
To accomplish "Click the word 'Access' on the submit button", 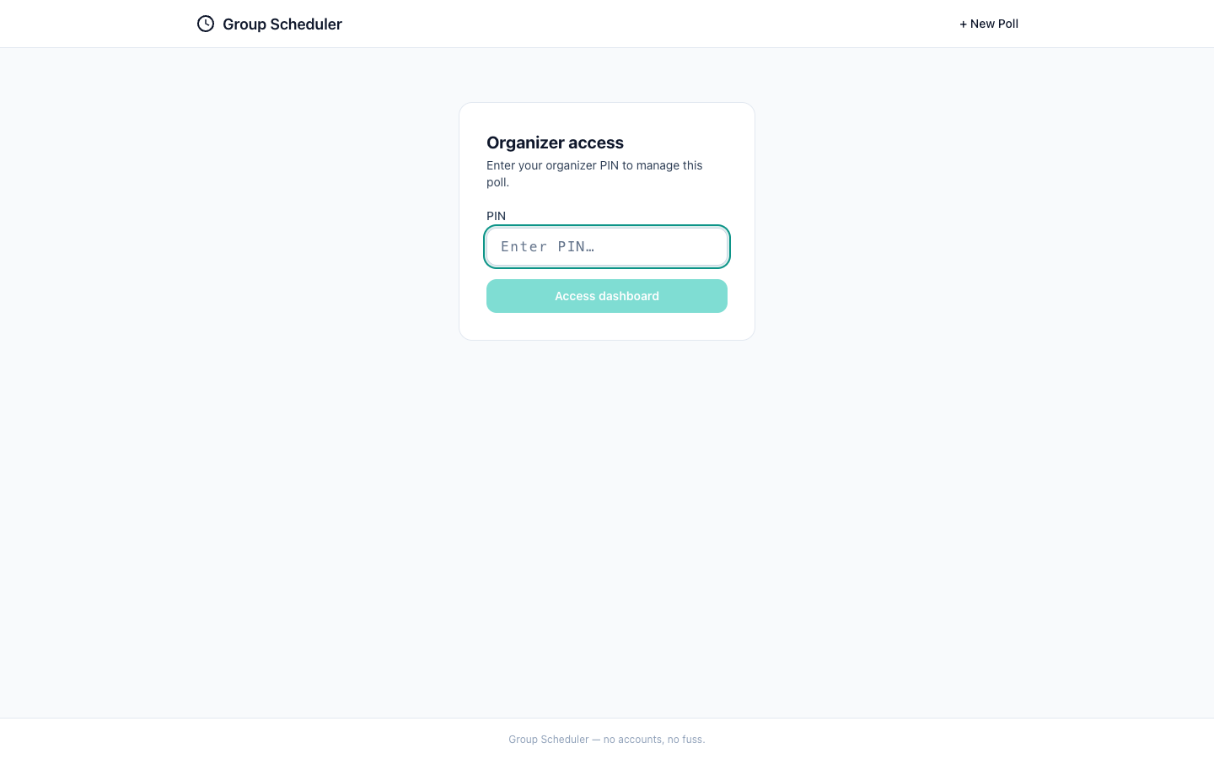I will point(575,296).
